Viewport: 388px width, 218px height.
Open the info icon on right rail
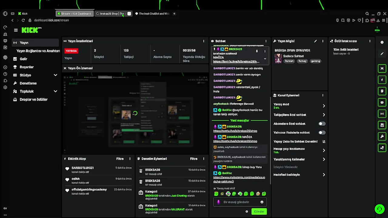[382, 42]
